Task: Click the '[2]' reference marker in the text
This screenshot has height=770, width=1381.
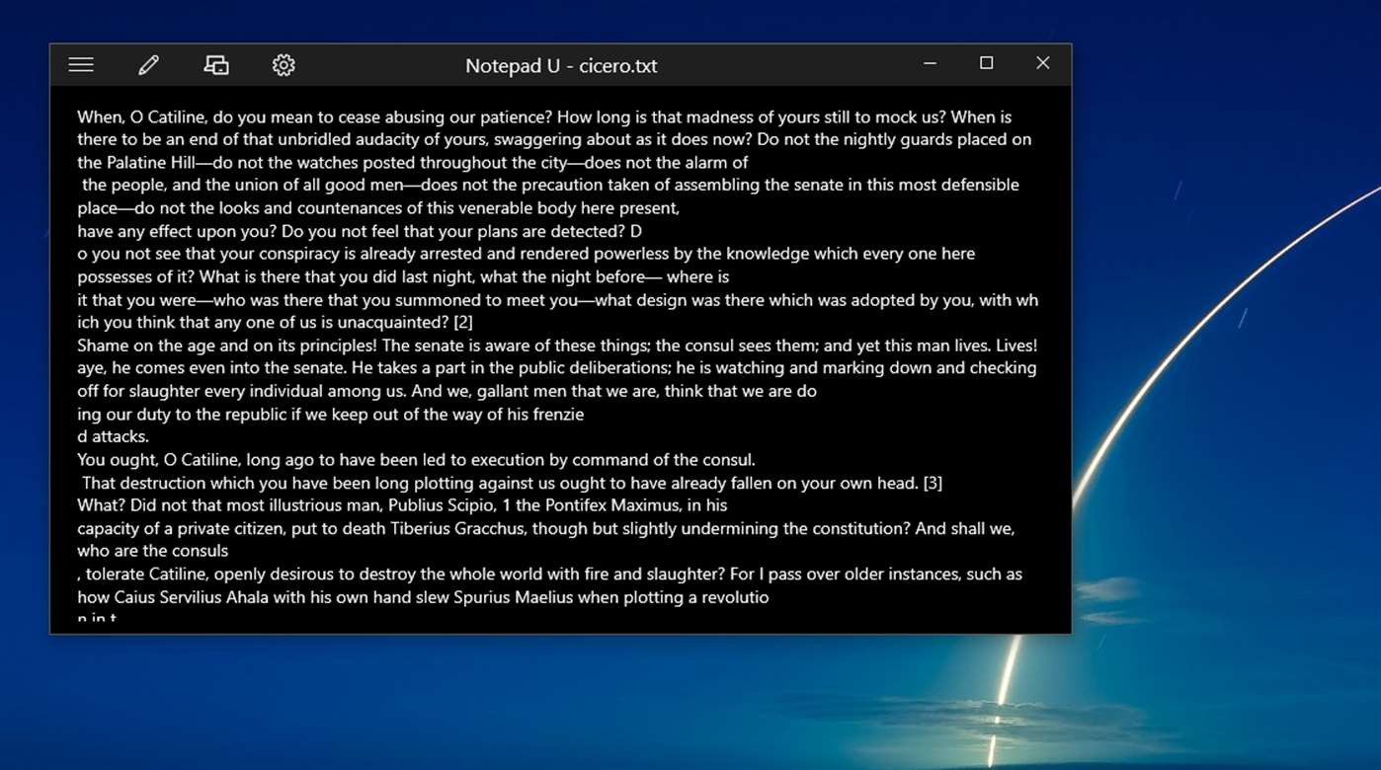Action: point(462,322)
